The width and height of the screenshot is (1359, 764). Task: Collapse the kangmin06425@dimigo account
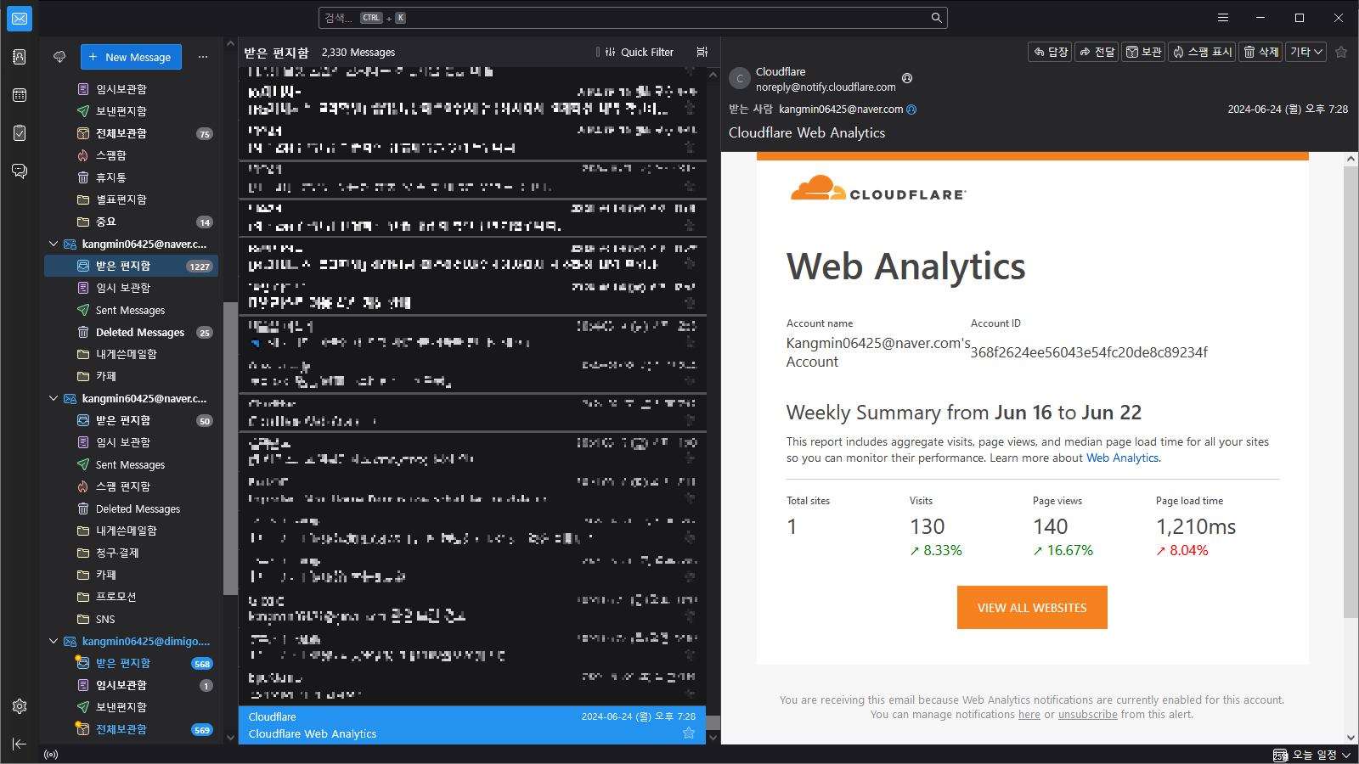click(x=54, y=641)
